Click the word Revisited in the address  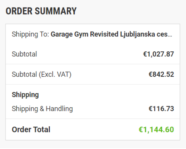tap(104, 34)
